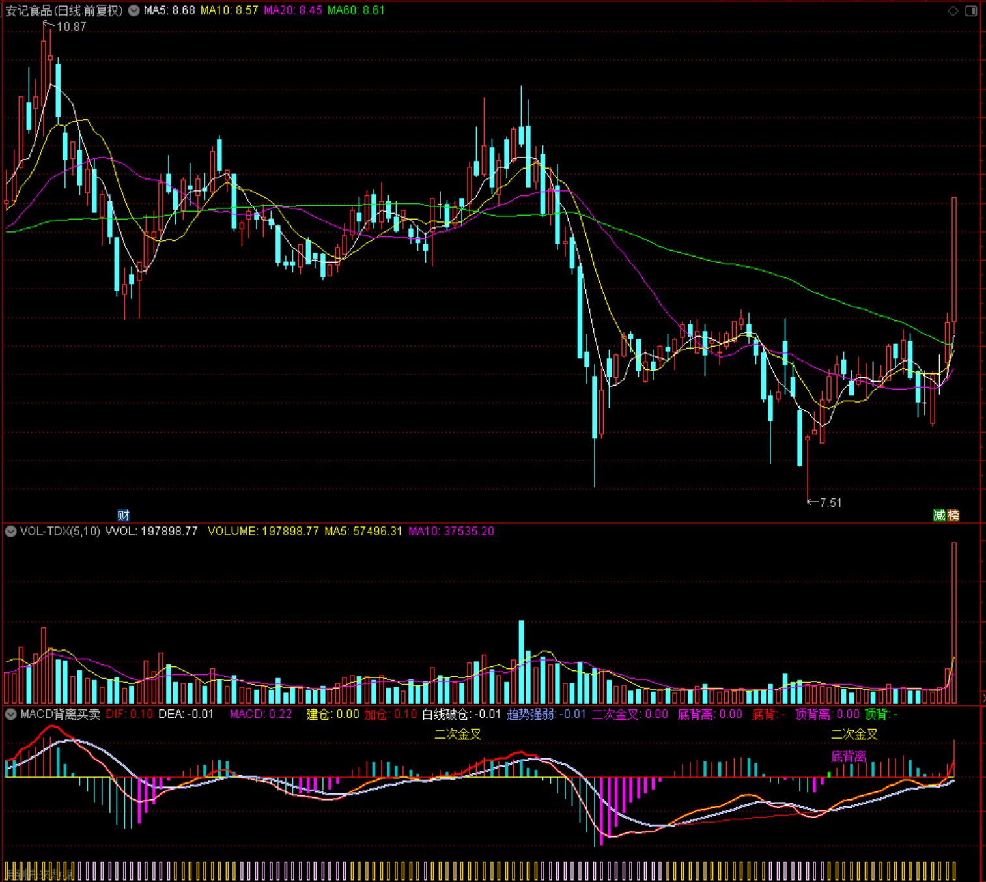Image resolution: width=986 pixels, height=882 pixels.
Task: Click the 二次金叉: 0.00 header value
Action: [630, 715]
